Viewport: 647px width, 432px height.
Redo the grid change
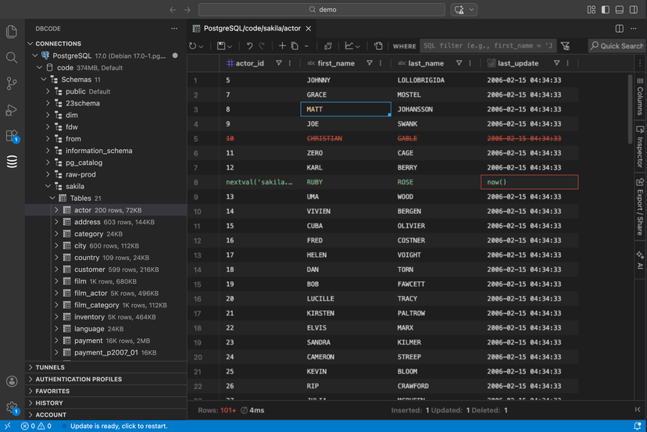click(x=262, y=46)
